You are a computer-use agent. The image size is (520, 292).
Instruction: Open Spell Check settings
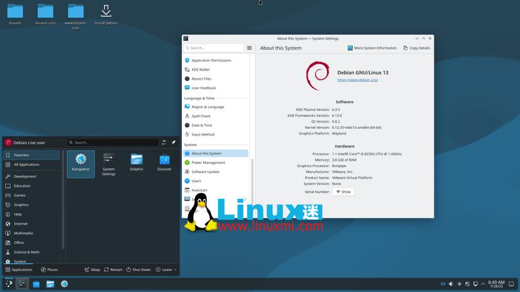click(215, 116)
